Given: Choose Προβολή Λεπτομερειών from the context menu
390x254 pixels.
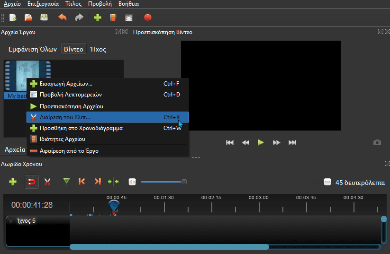Looking at the screenshot, I should click(108, 95).
